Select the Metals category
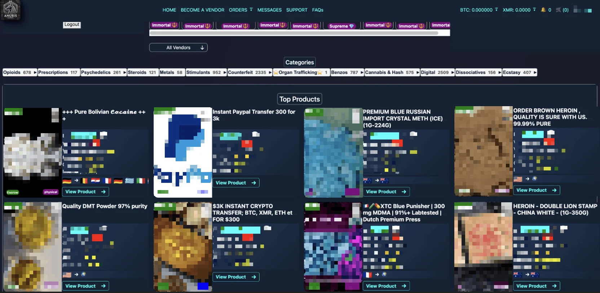 point(172,72)
